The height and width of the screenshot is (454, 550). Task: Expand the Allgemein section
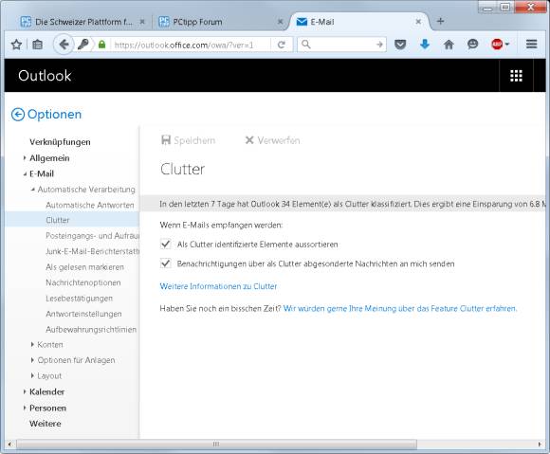point(25,158)
